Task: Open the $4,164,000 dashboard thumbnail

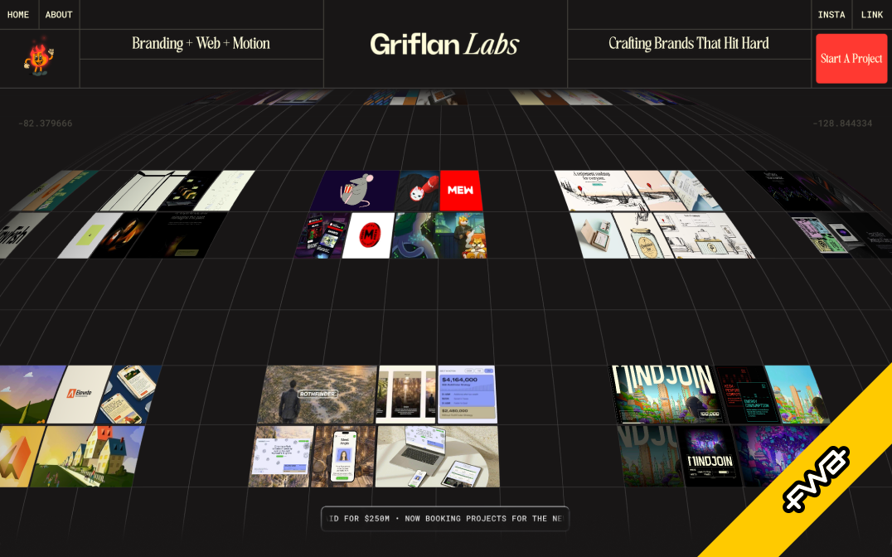Action: click(467, 395)
